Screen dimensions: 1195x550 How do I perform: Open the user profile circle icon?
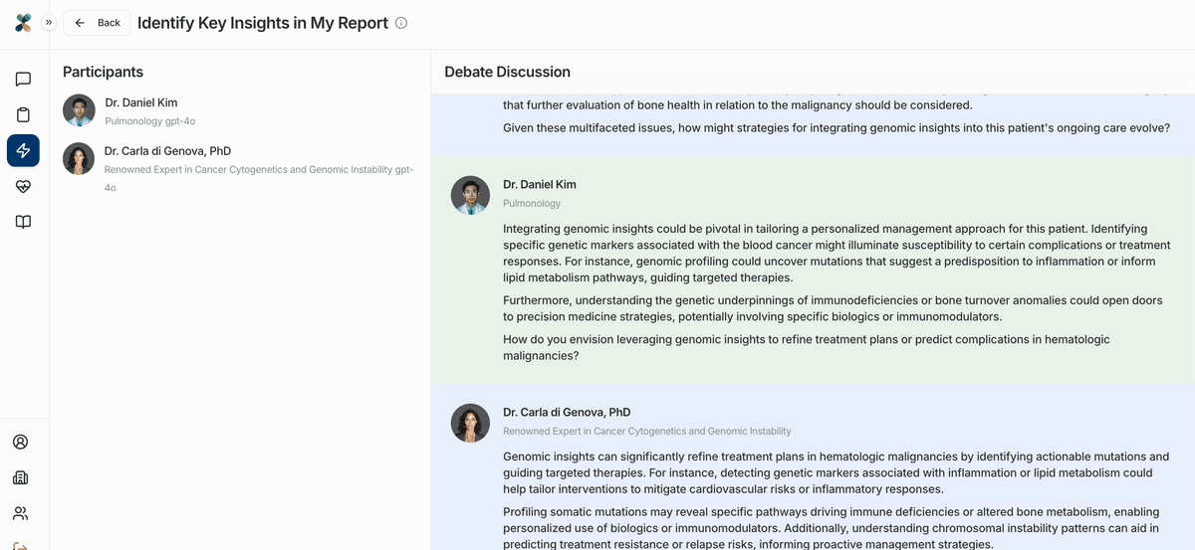tap(20, 443)
